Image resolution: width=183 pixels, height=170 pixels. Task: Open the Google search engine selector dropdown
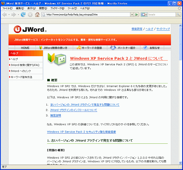click(x=144, y=15)
